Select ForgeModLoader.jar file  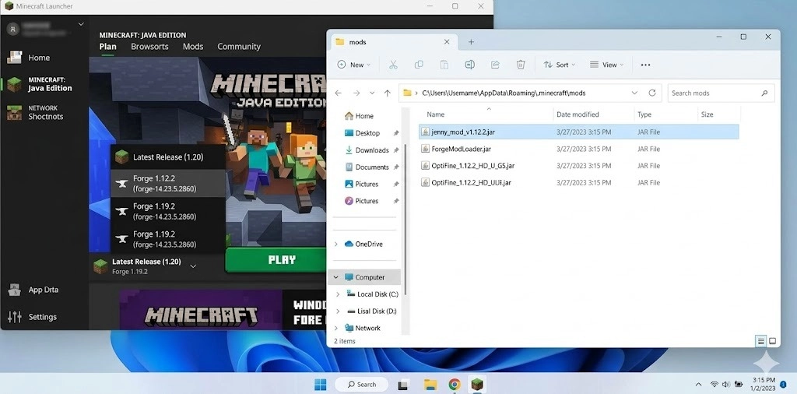(578, 149)
